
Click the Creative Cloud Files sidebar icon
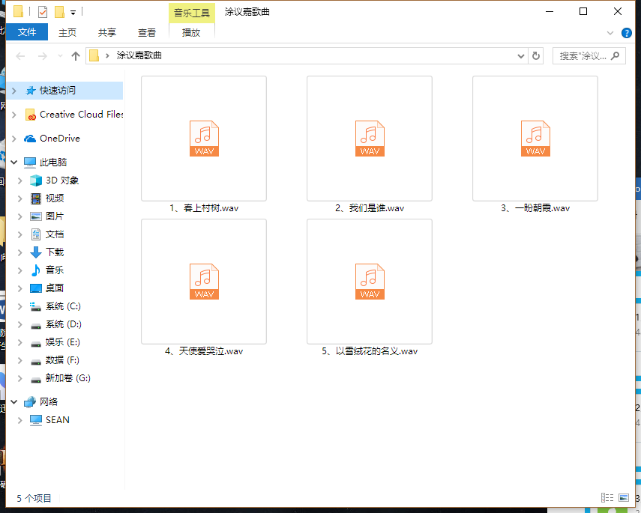[31, 115]
